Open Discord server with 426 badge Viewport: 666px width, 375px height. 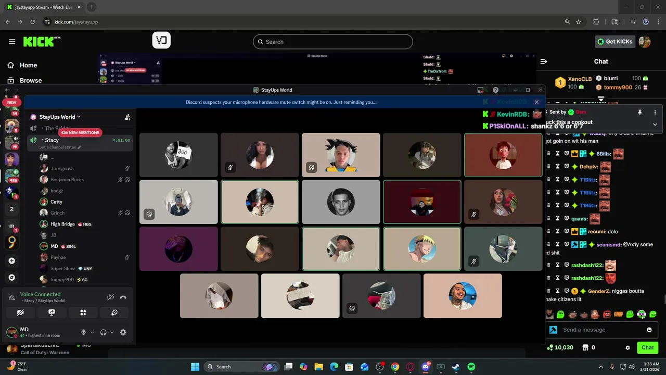pos(12,176)
